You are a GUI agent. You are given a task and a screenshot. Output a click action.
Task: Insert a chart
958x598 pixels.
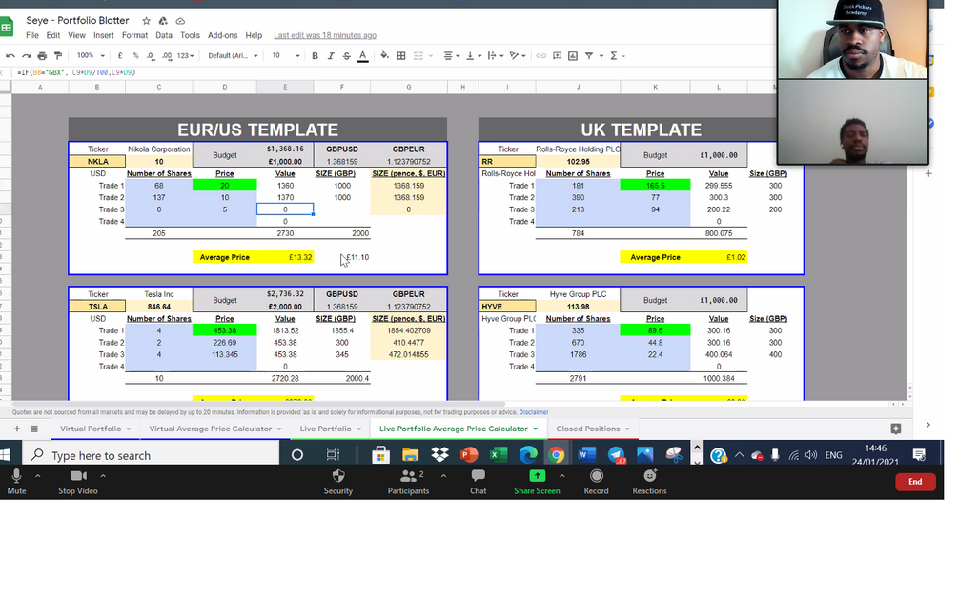573,55
